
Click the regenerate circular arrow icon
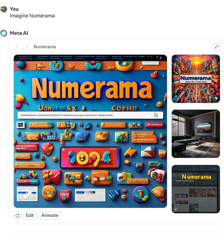click(17, 216)
